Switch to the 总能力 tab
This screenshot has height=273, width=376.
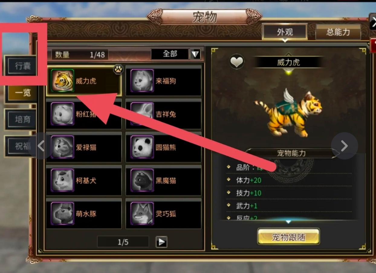338,32
